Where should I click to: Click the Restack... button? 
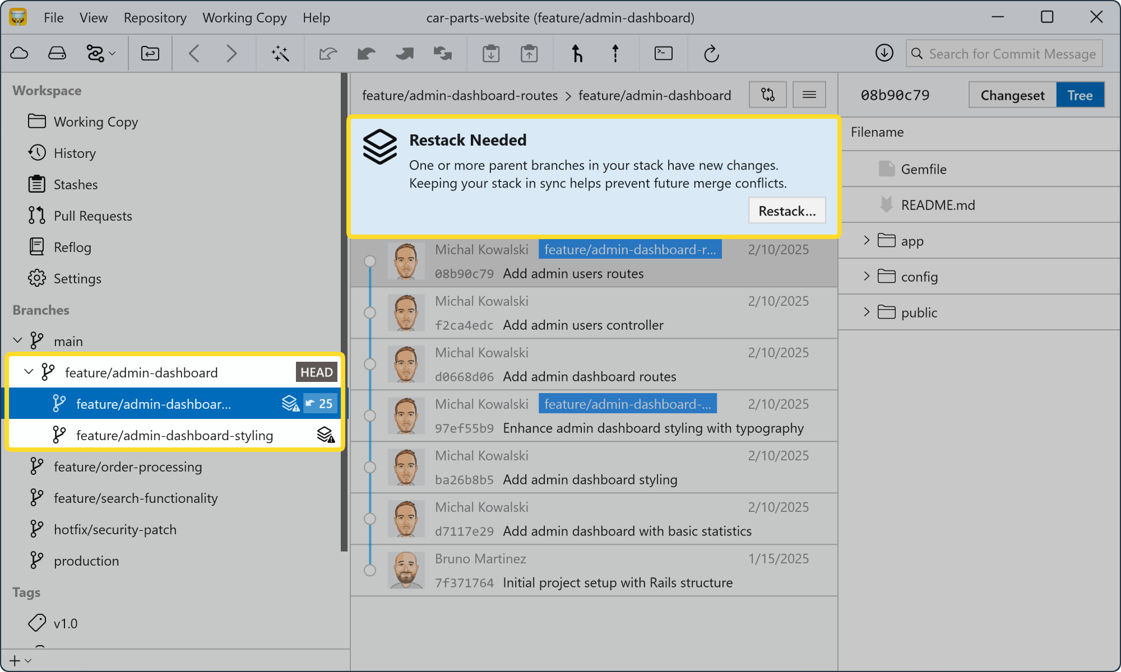click(787, 211)
